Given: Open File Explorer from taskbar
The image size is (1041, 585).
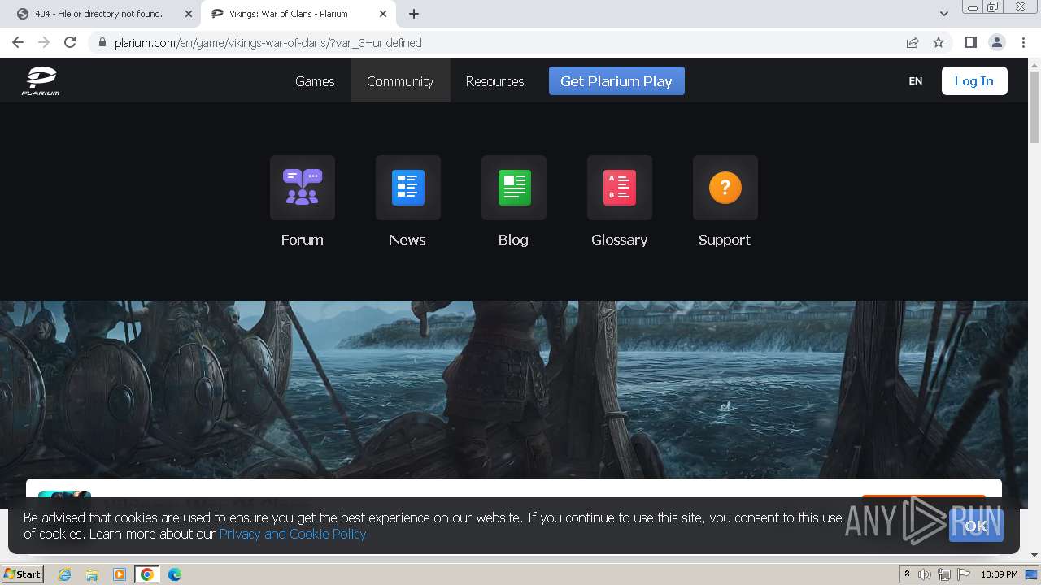Looking at the screenshot, I should point(92,574).
